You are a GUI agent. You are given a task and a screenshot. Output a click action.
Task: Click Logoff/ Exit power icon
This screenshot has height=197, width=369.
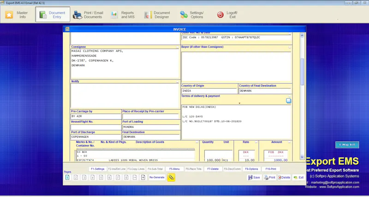point(220,15)
